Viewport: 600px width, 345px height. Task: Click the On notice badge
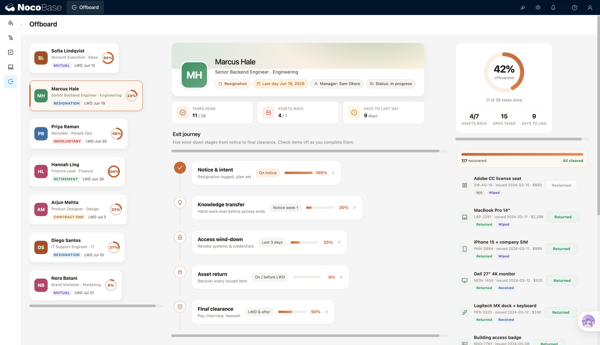(x=268, y=173)
